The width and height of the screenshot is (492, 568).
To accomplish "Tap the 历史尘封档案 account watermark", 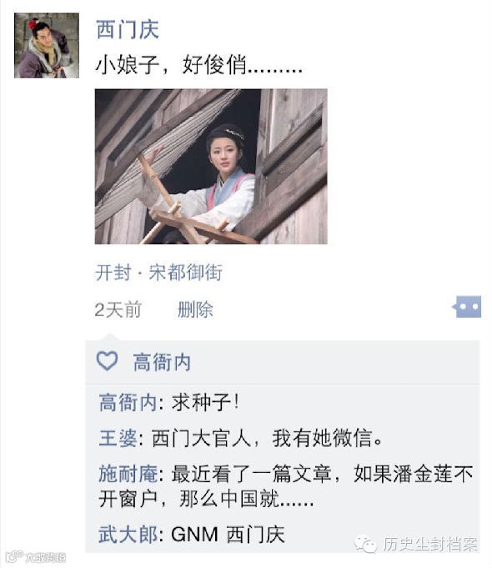I will coord(430,544).
